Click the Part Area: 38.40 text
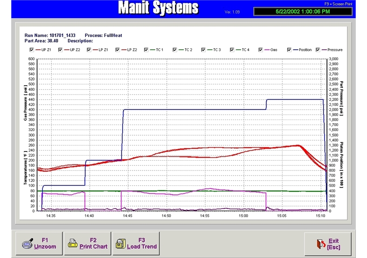367x258 pixels. coord(41,41)
